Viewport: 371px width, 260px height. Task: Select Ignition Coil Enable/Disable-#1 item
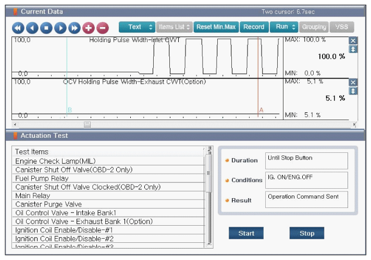108,230
